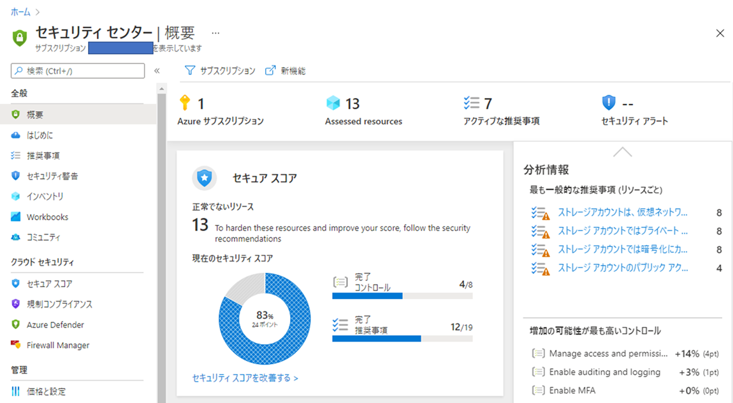Open the 概要 menu item
This screenshot has height=403, width=733.
(x=78, y=115)
